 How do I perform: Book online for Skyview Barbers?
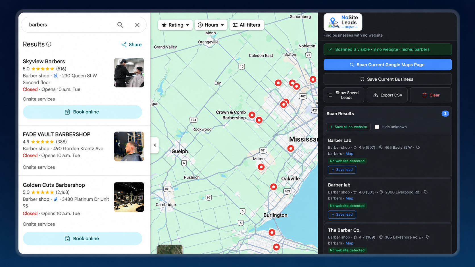82,112
